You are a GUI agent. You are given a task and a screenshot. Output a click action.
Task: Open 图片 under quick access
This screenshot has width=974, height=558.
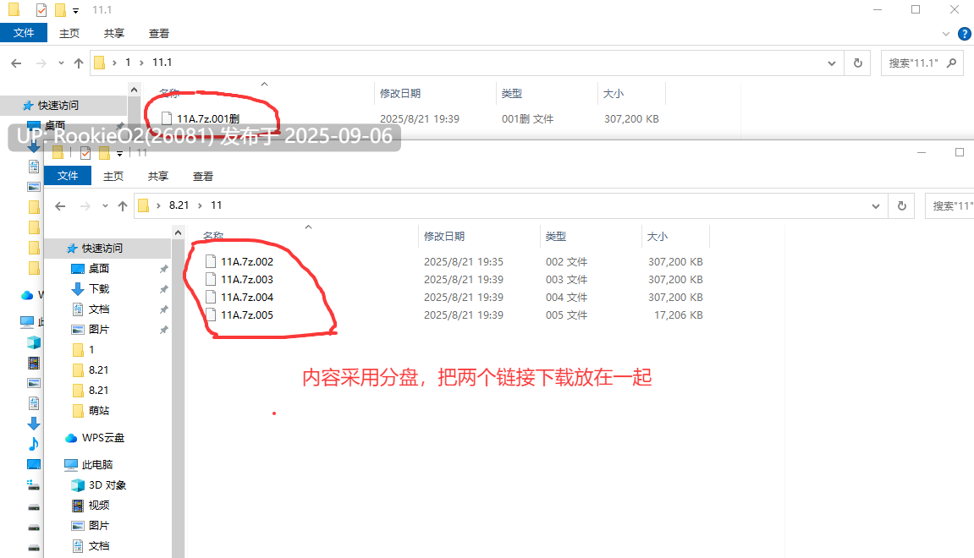tap(99, 329)
